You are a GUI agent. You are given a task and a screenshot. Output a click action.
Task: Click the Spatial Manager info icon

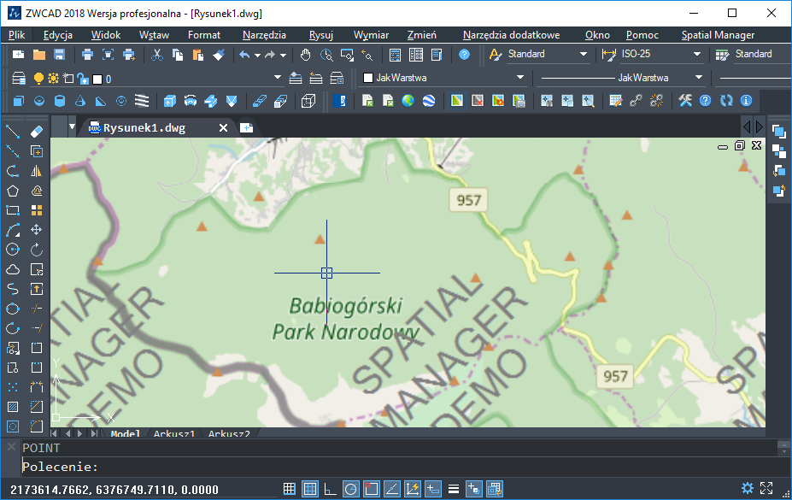coord(746,101)
